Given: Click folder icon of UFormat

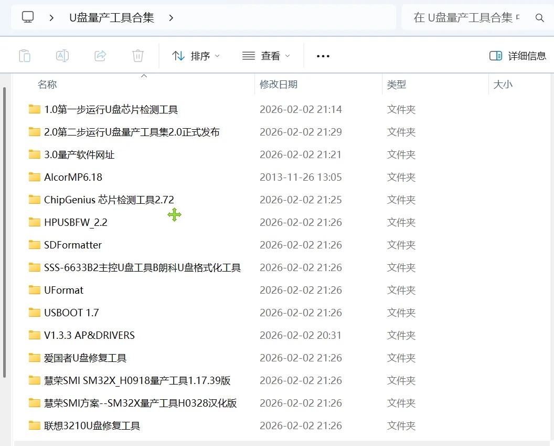Looking at the screenshot, I should pos(34,290).
